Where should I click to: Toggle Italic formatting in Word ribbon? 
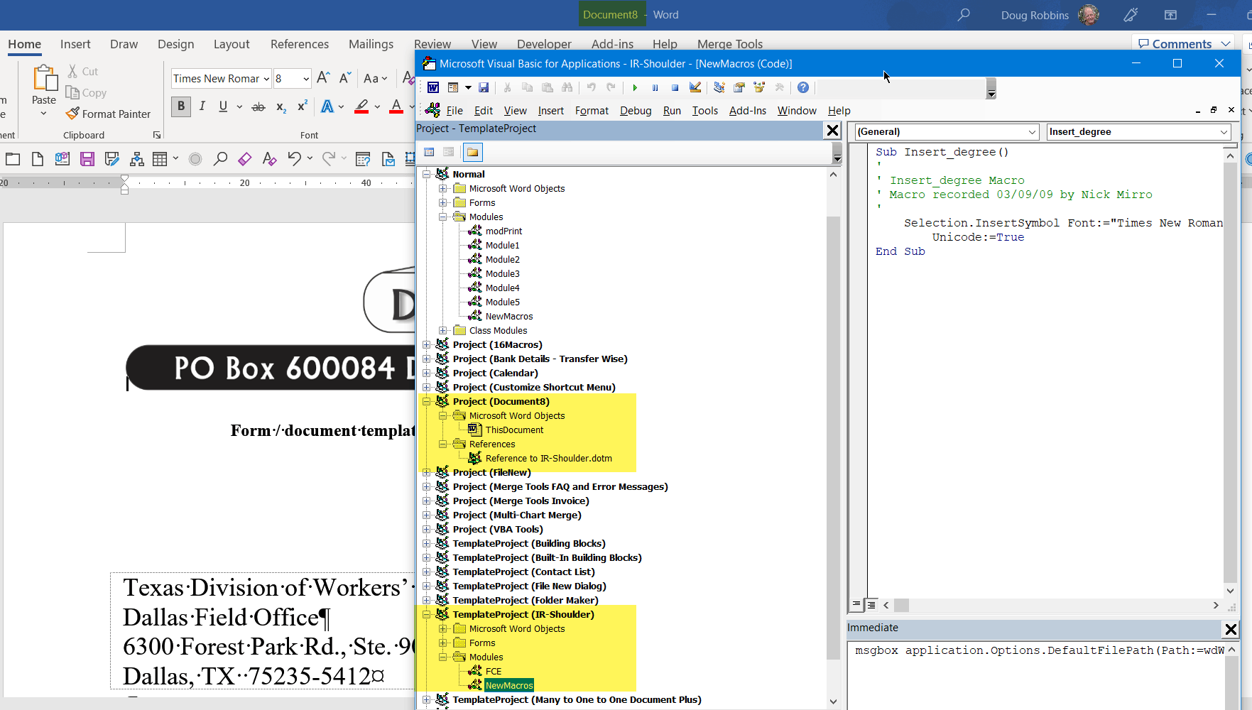(x=202, y=106)
